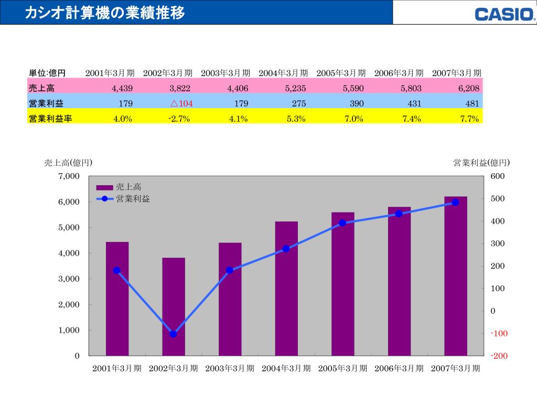537x403 pixels.
Task: Select sales value 5,590
Action: (353, 88)
